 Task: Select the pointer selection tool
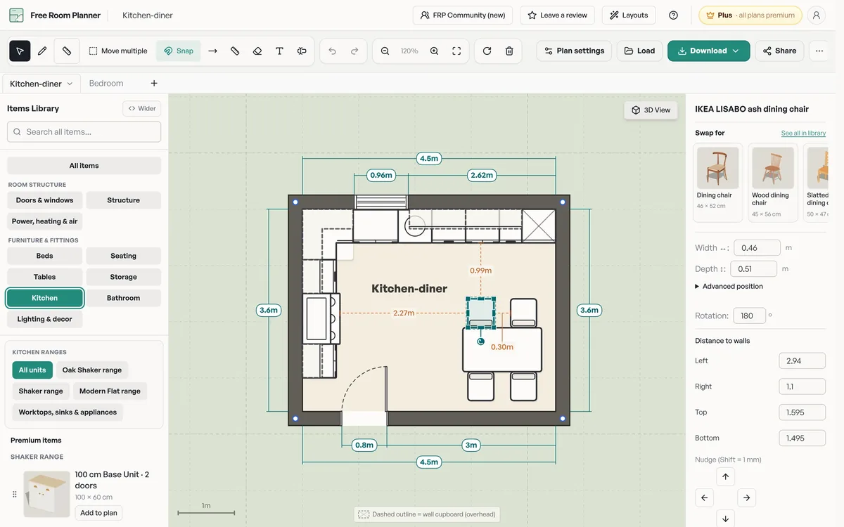click(x=20, y=51)
